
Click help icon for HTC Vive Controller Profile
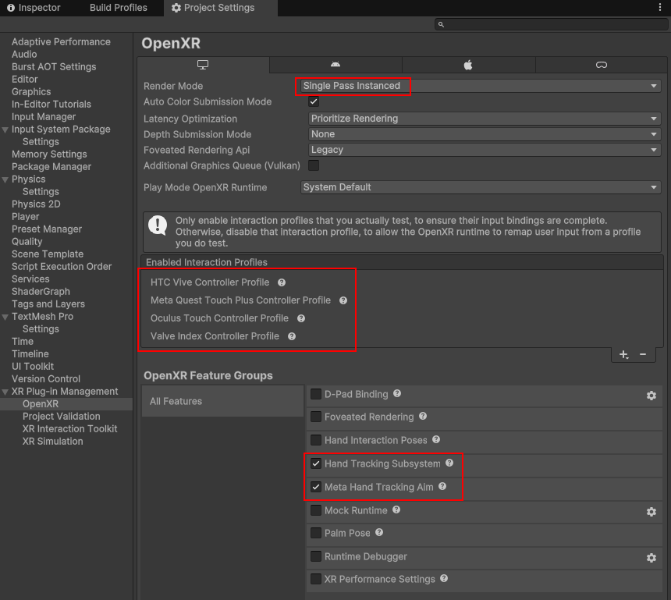click(282, 282)
